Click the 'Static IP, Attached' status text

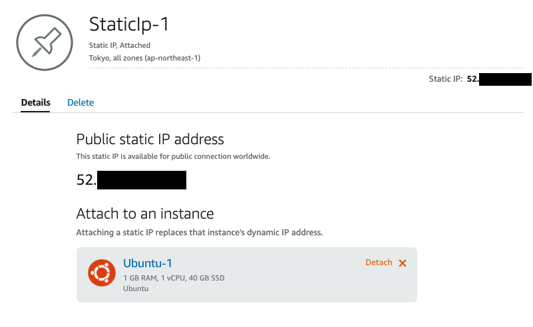(120, 45)
